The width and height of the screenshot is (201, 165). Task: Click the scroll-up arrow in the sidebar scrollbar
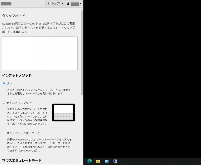(x=82, y=9)
